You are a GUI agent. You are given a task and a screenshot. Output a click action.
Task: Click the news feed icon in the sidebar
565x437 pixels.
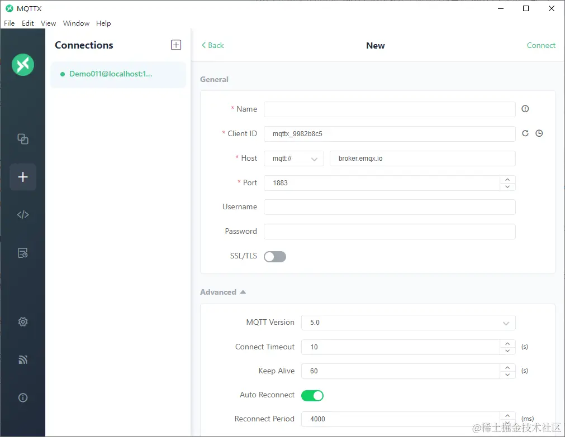pyautogui.click(x=22, y=359)
